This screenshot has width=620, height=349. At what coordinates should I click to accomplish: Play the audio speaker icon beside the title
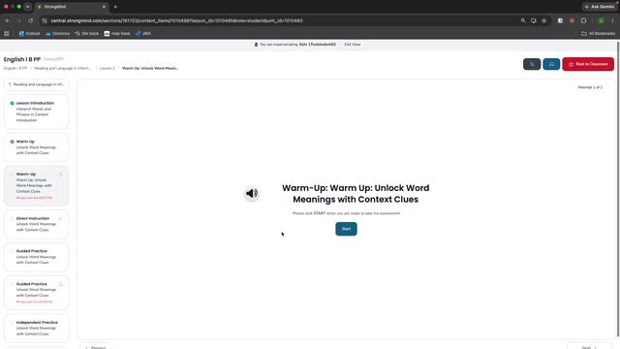pyautogui.click(x=252, y=194)
